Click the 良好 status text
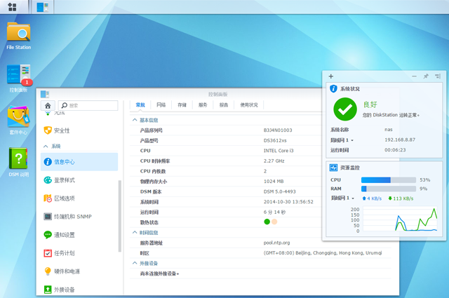The height and width of the screenshot is (298, 449). tap(370, 104)
